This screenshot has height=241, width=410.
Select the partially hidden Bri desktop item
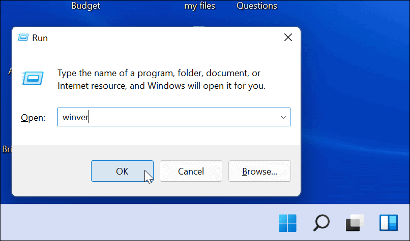(x=6, y=149)
